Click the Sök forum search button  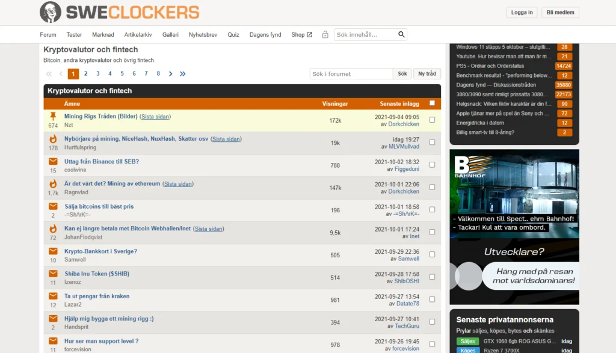click(x=402, y=74)
